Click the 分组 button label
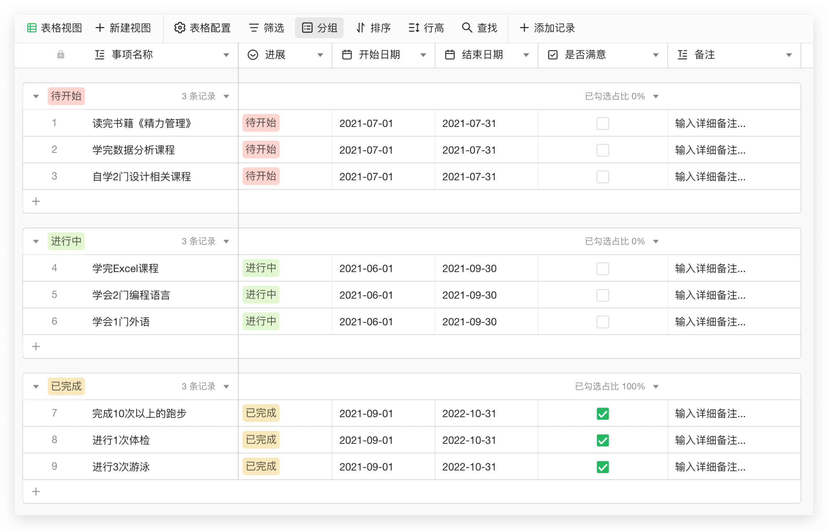The image size is (828, 530). [327, 28]
